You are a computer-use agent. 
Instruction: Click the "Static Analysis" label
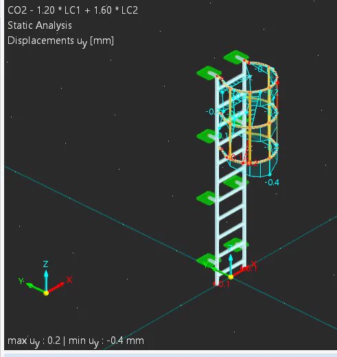tap(40, 25)
